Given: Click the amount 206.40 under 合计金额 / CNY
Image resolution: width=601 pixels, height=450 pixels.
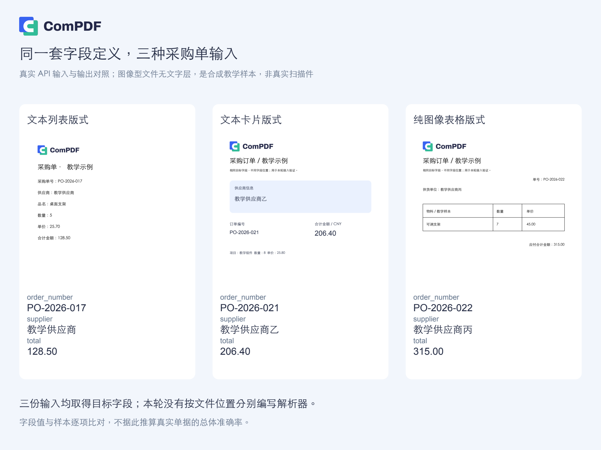Looking at the screenshot, I should pyautogui.click(x=325, y=233).
